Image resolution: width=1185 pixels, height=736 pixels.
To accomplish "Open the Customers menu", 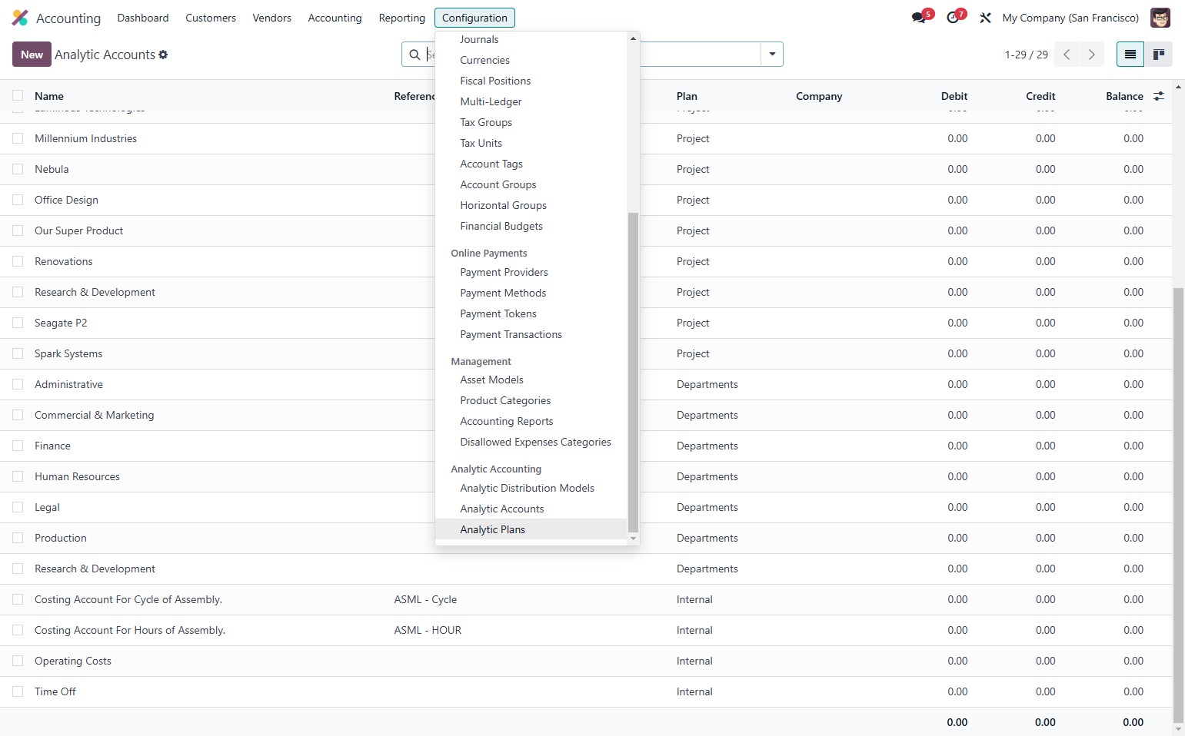I will point(211,18).
